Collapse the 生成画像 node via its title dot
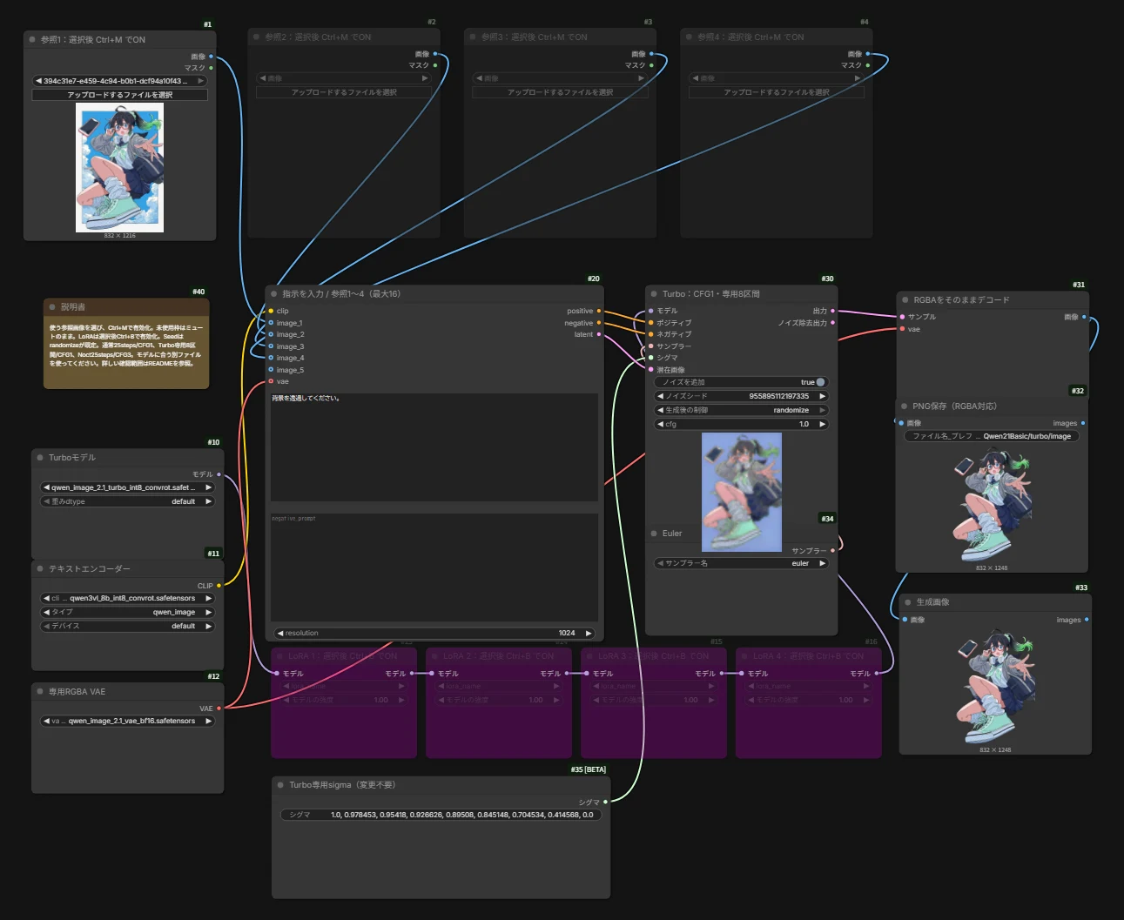This screenshot has height=920, width=1124. tap(907, 602)
